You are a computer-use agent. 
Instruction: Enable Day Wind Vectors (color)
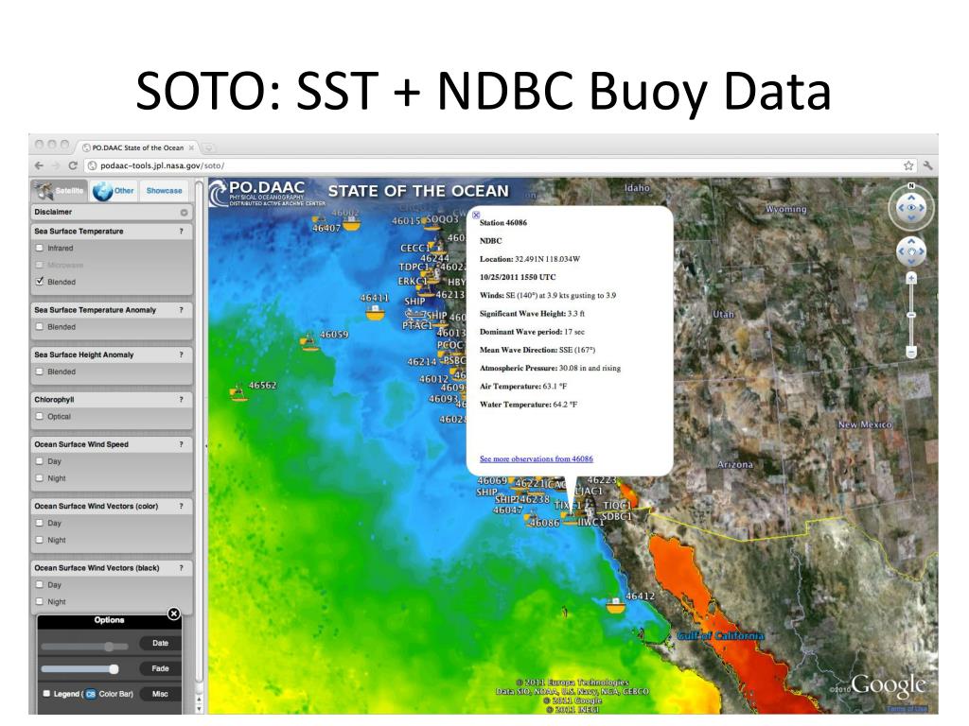tap(40, 523)
